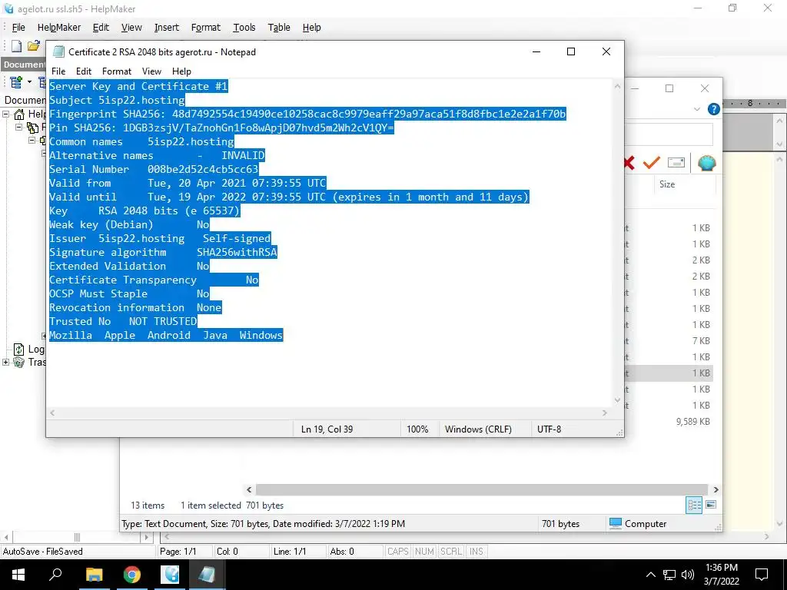The image size is (787, 590).
Task: Click the add topic tree icon
Action: pyautogui.click(x=16, y=81)
